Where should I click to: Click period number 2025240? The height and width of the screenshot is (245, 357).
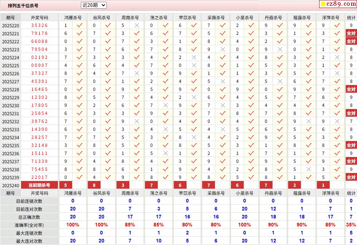click(x=11, y=186)
